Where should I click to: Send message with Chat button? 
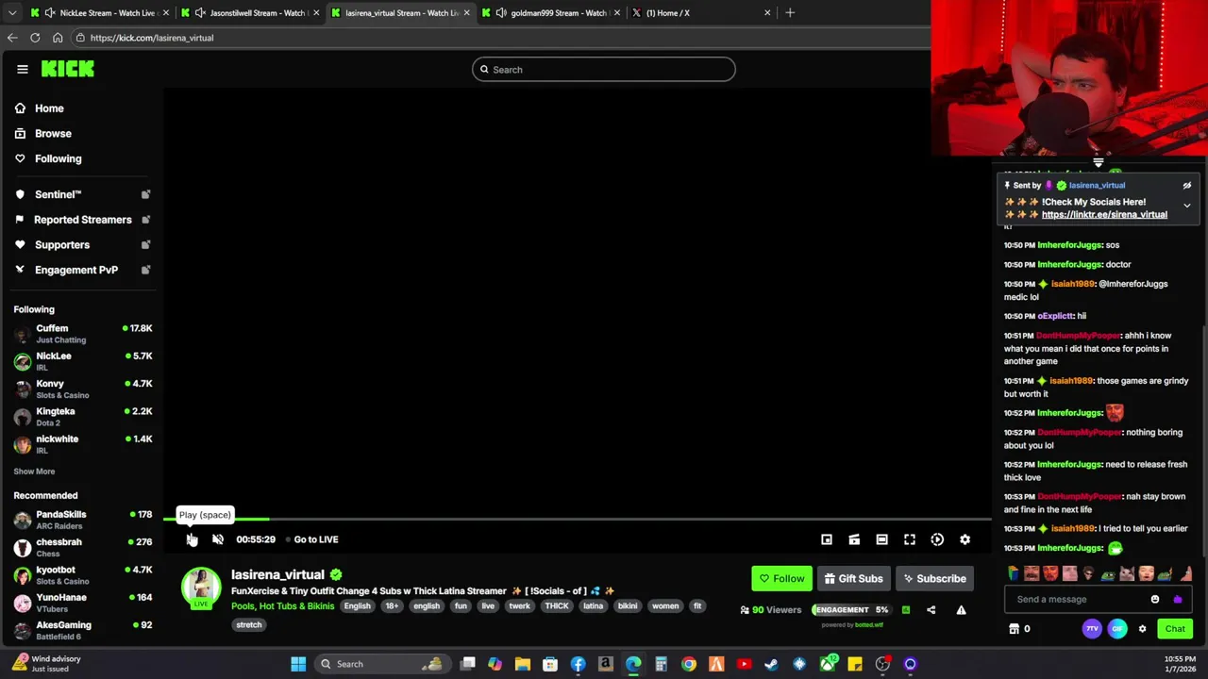coord(1175,629)
